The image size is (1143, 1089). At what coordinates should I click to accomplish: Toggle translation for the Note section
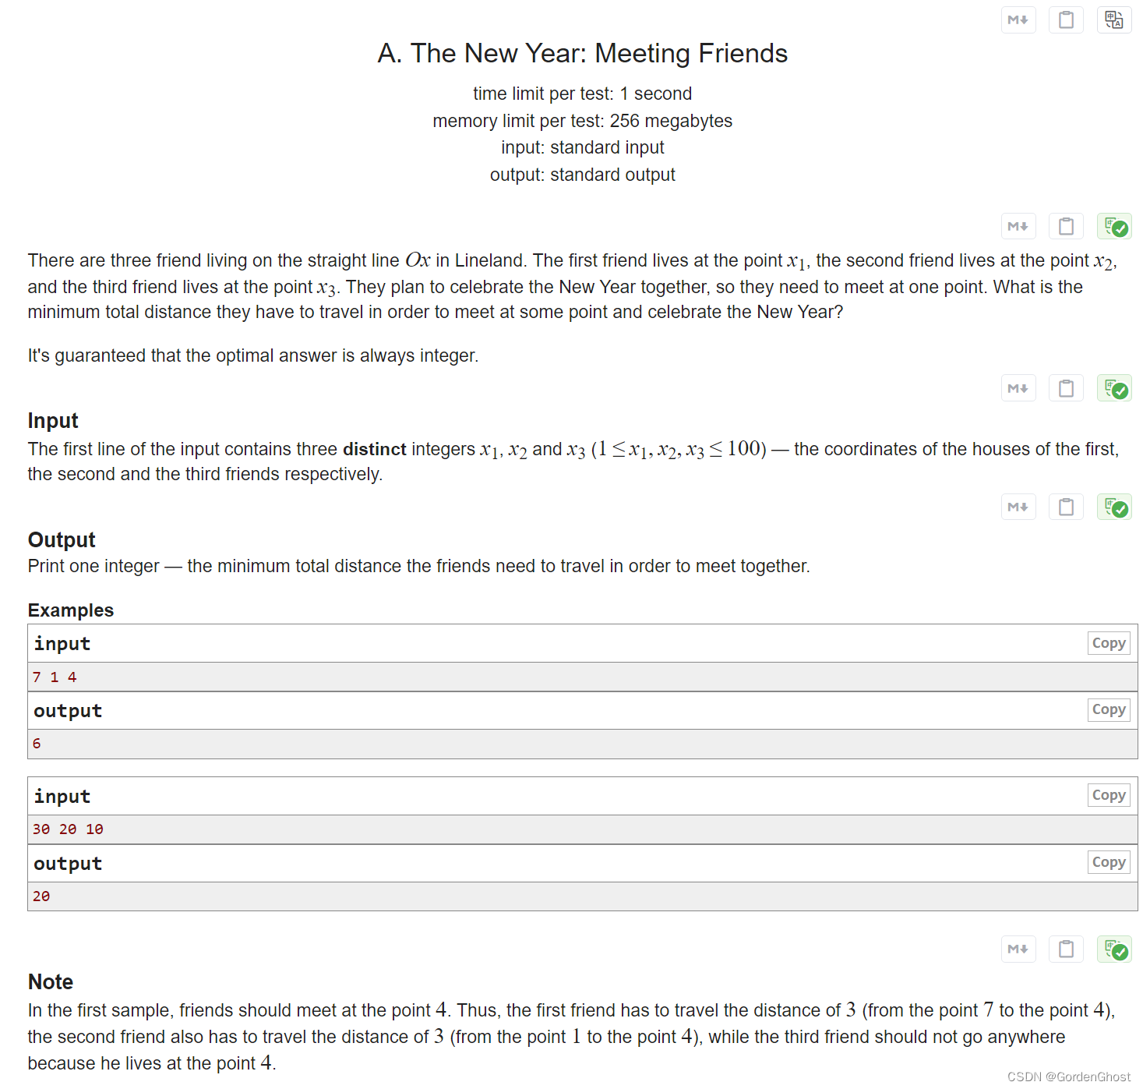click(1114, 949)
